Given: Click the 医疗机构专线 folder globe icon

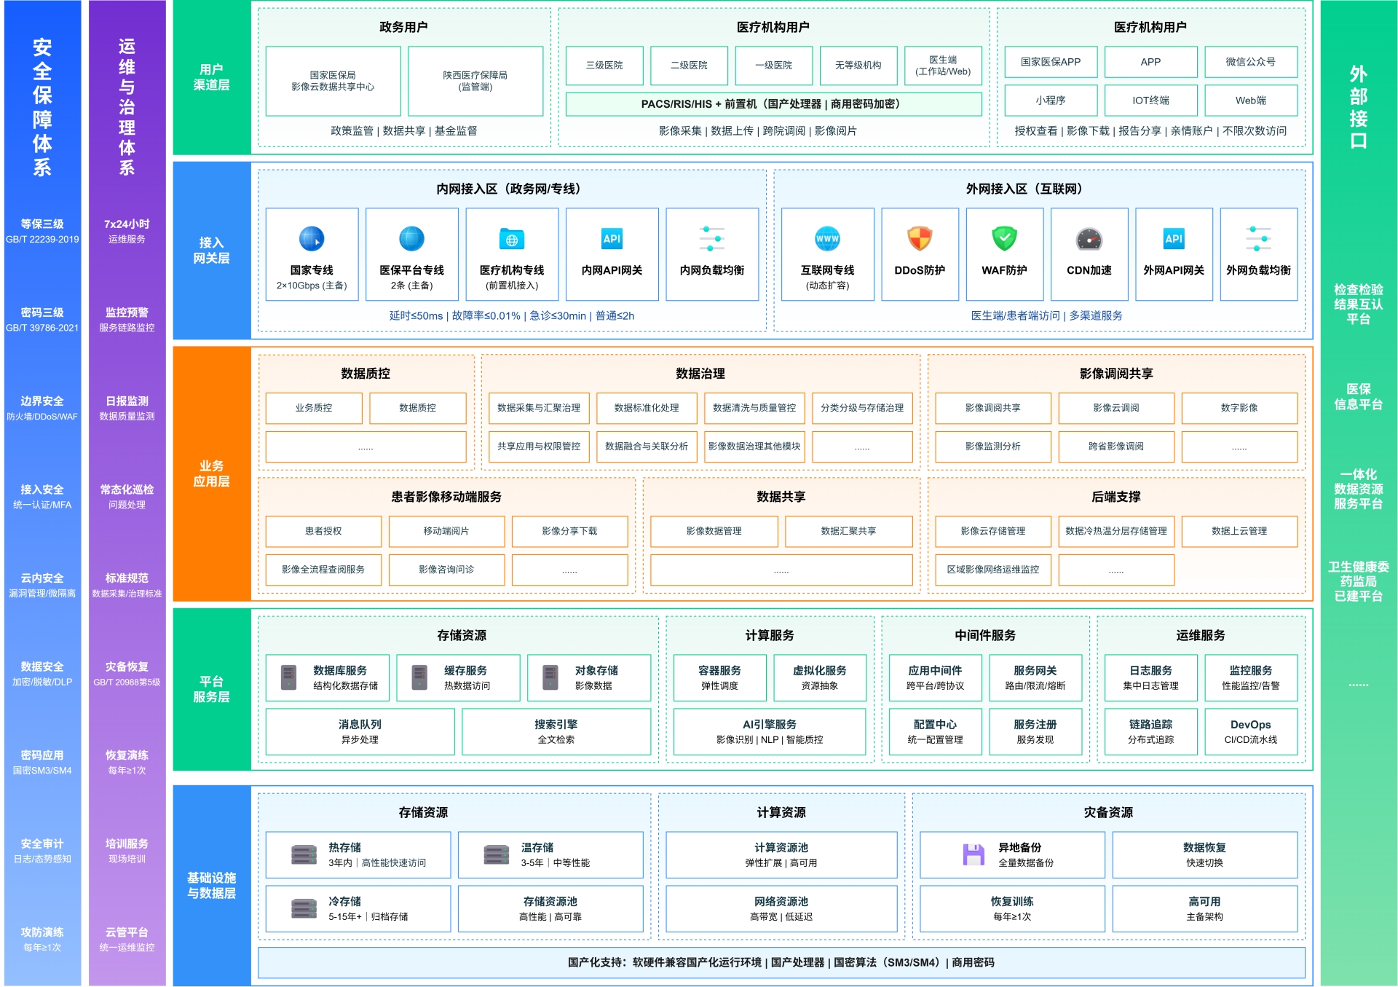Looking at the screenshot, I should [512, 239].
